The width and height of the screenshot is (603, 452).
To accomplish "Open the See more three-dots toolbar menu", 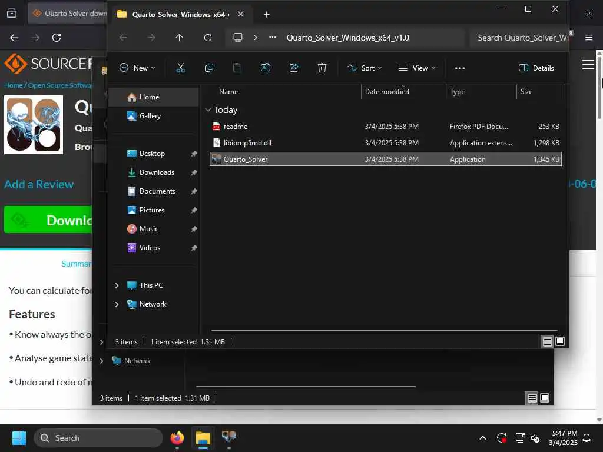I will pos(459,68).
